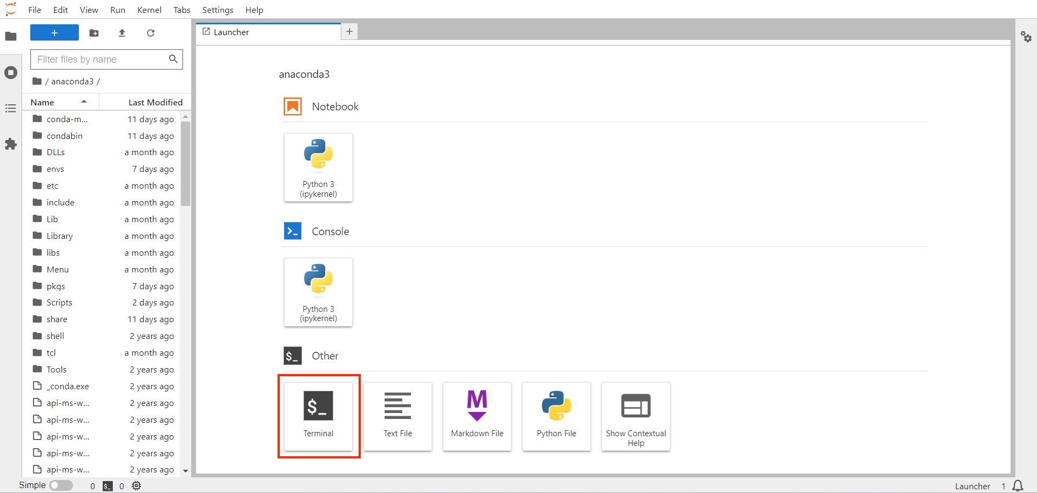Click the terminal count icon in status bar

click(x=108, y=486)
